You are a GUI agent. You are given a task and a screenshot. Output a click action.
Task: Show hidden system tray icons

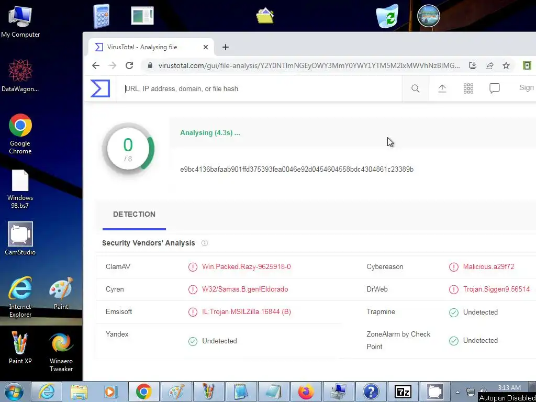(x=457, y=392)
